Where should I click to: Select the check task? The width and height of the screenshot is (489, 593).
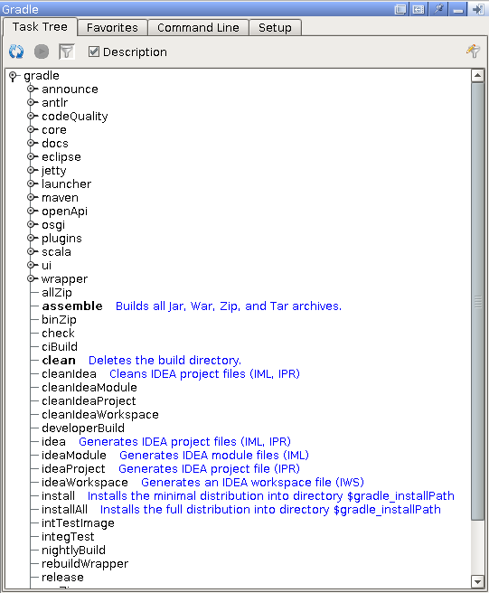click(58, 334)
